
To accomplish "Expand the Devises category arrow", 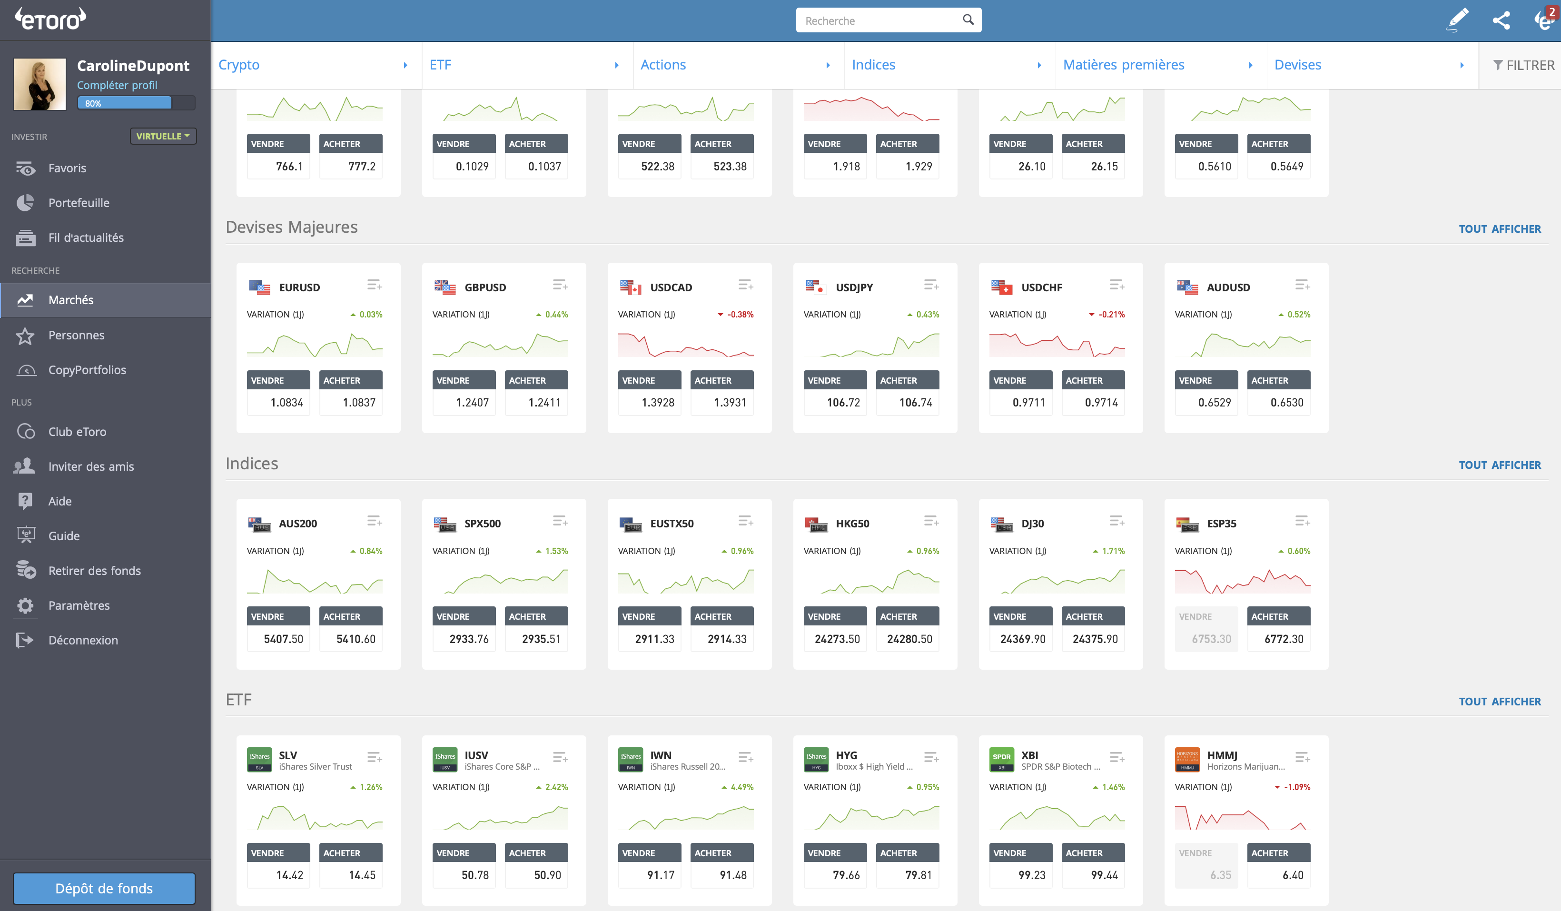I will pos(1462,65).
